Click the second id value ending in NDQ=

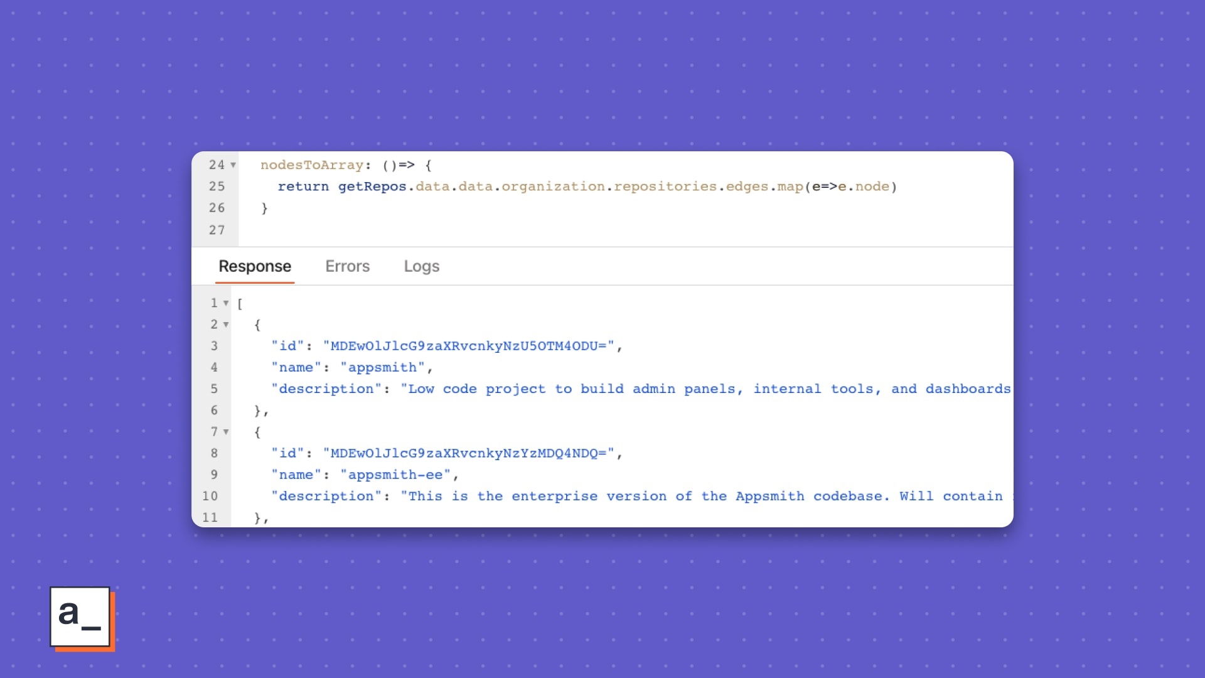pyautogui.click(x=468, y=453)
